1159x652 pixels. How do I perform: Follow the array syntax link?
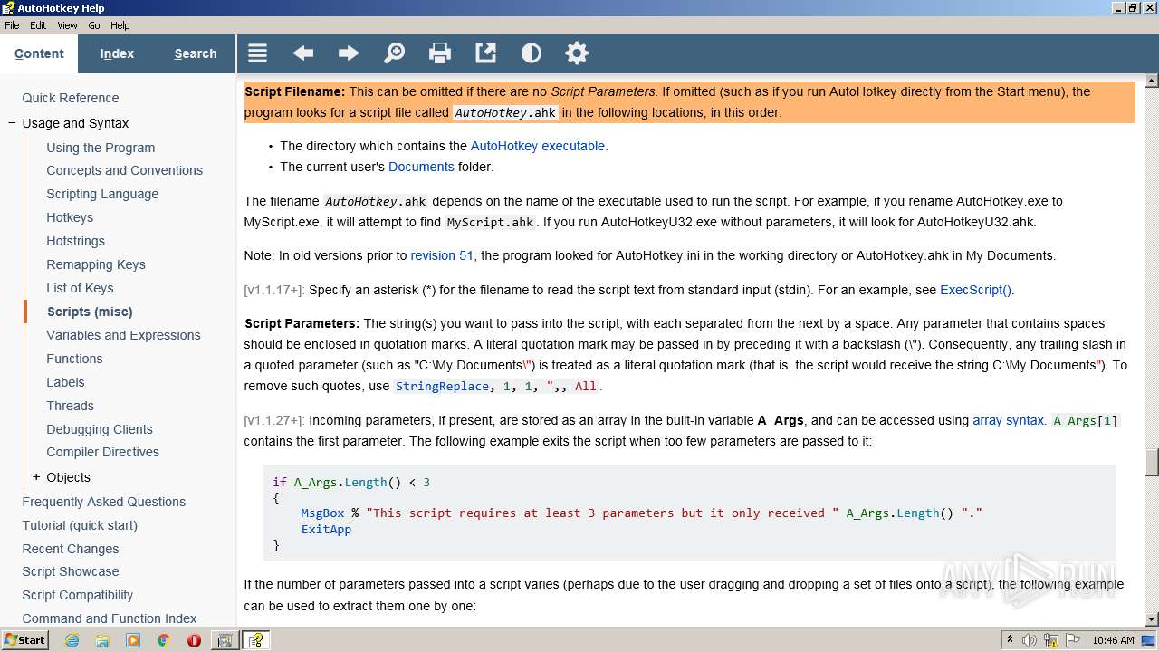[x=1008, y=420]
